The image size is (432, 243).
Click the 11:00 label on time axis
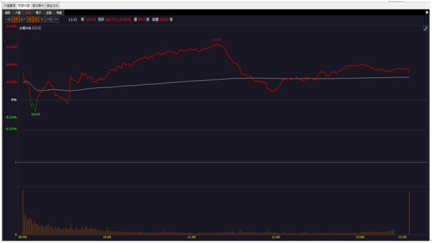point(191,238)
